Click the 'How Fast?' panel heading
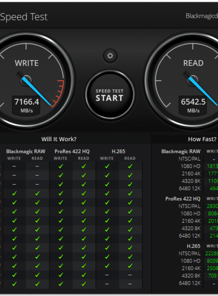Screen dimensions: 218x296 click(x=202, y=139)
